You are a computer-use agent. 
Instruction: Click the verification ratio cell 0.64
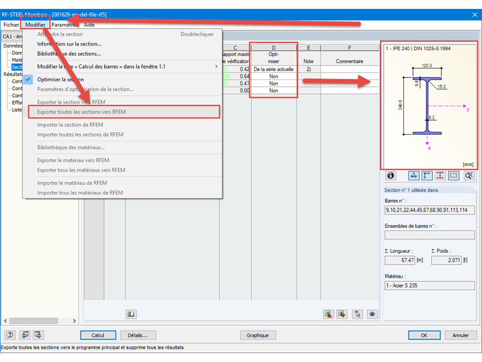(x=235, y=76)
